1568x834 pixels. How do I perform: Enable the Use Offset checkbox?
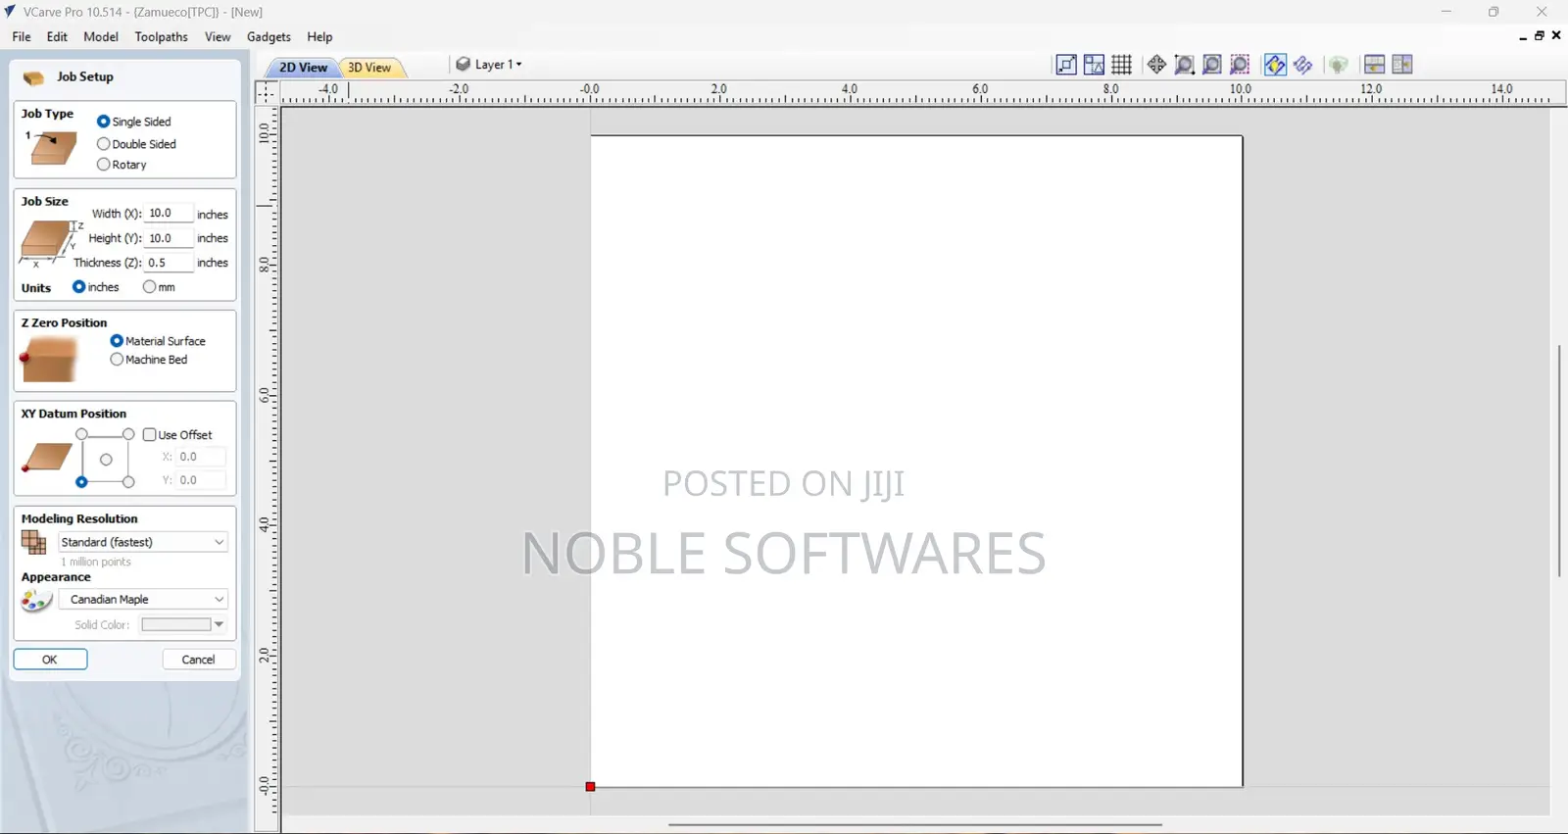(x=150, y=435)
